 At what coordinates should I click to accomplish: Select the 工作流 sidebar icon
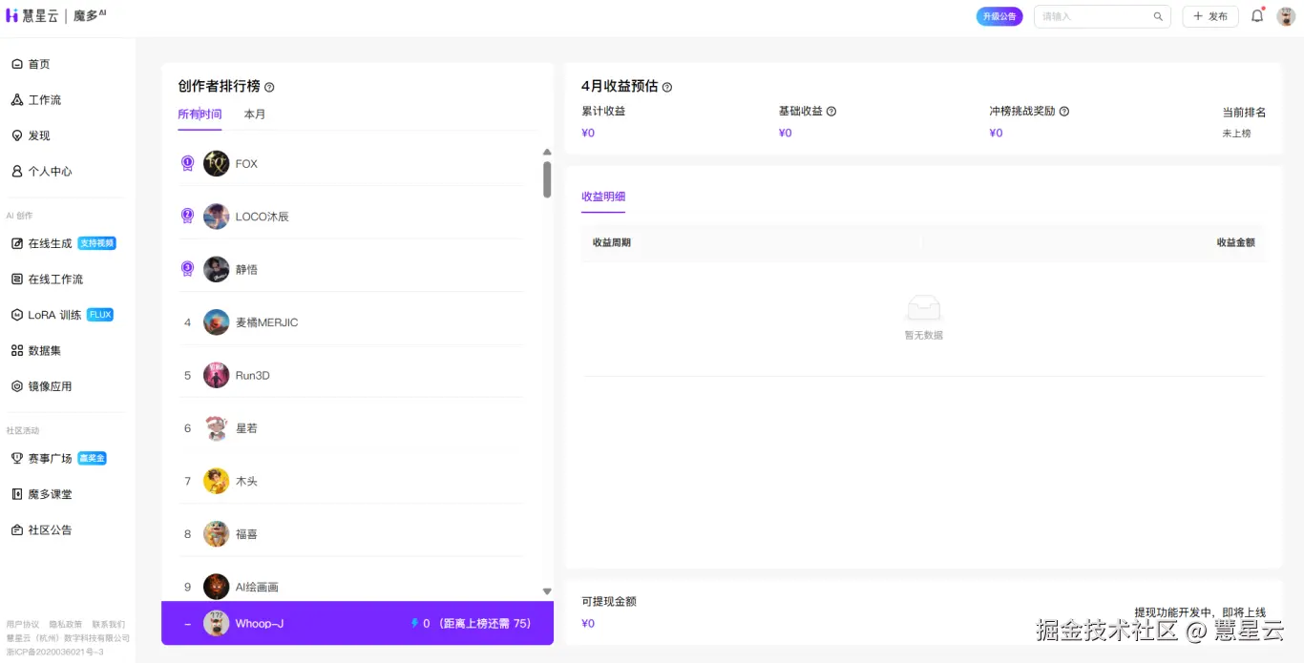coord(16,100)
